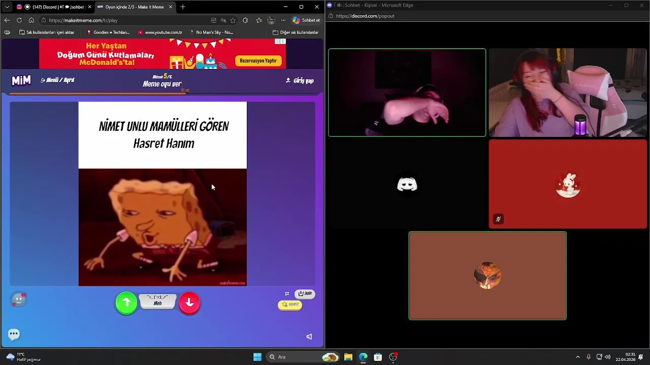Report the meme with the flag icon

pos(287,294)
